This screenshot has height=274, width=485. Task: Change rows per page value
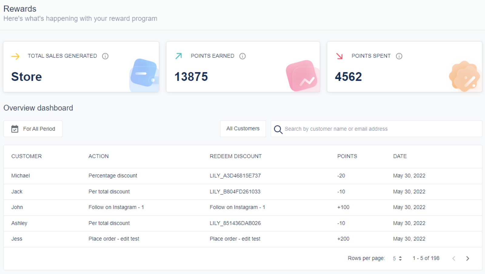click(x=397, y=259)
